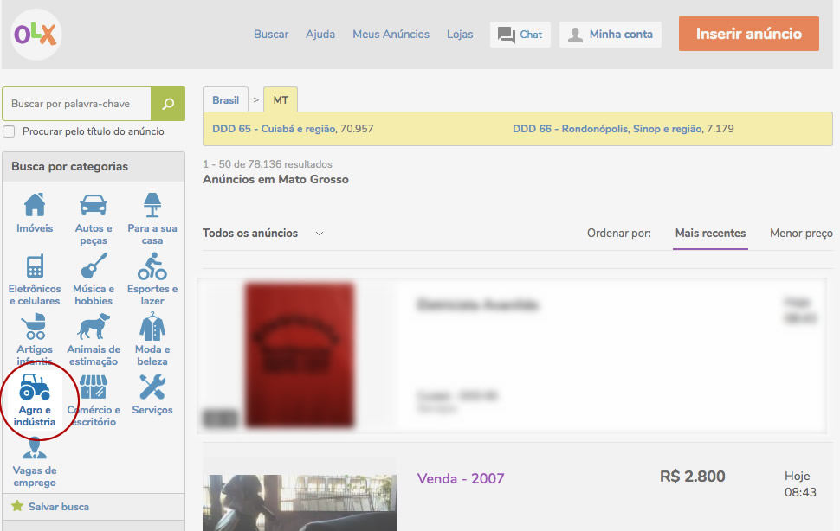Open the OLX logo homepage
This screenshot has width=840, height=531.
point(36,35)
